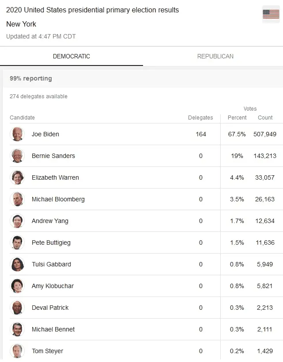Open Amy Klobuchar's photo
The width and height of the screenshot is (283, 362).
[17, 286]
